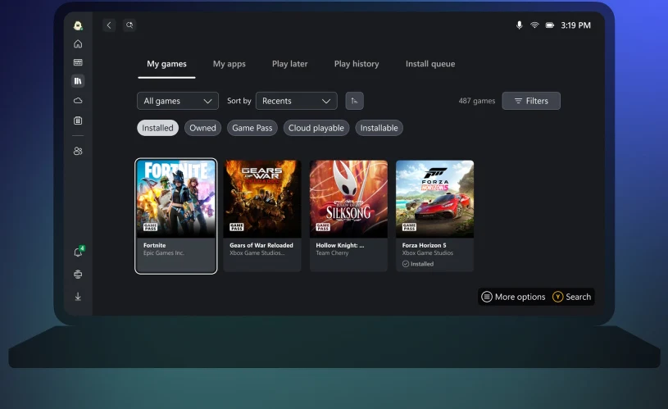The width and height of the screenshot is (668, 409).
Task: Expand the All games dropdown
Action: pyautogui.click(x=178, y=101)
